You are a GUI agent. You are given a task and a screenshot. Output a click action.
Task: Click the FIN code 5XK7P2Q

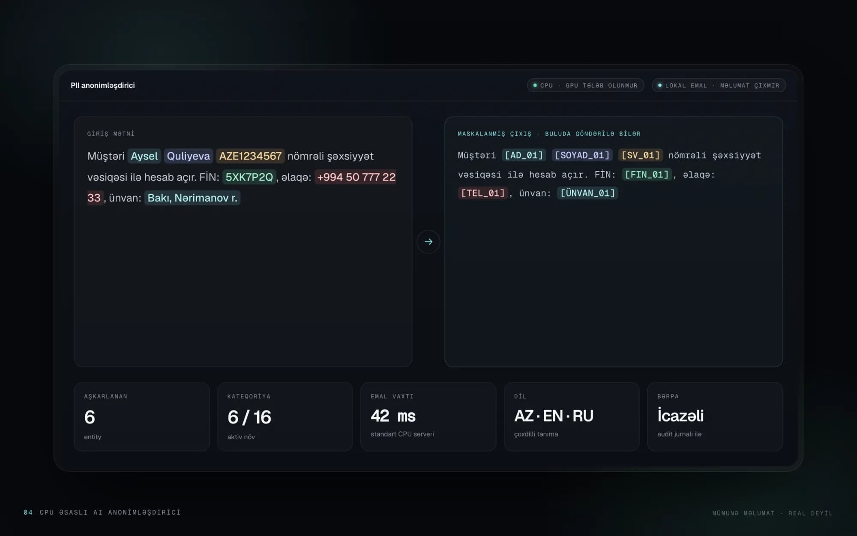coord(249,177)
